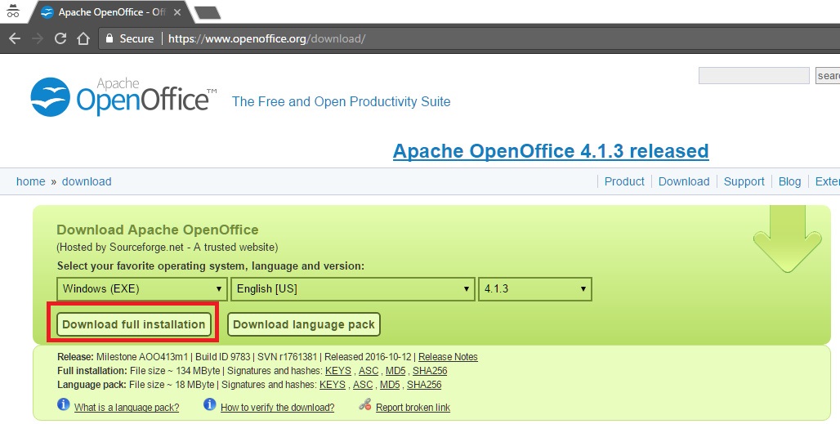Image resolution: width=840 pixels, height=424 pixels.
Task: Click MD5 link in Full installation row
Action: pos(395,371)
